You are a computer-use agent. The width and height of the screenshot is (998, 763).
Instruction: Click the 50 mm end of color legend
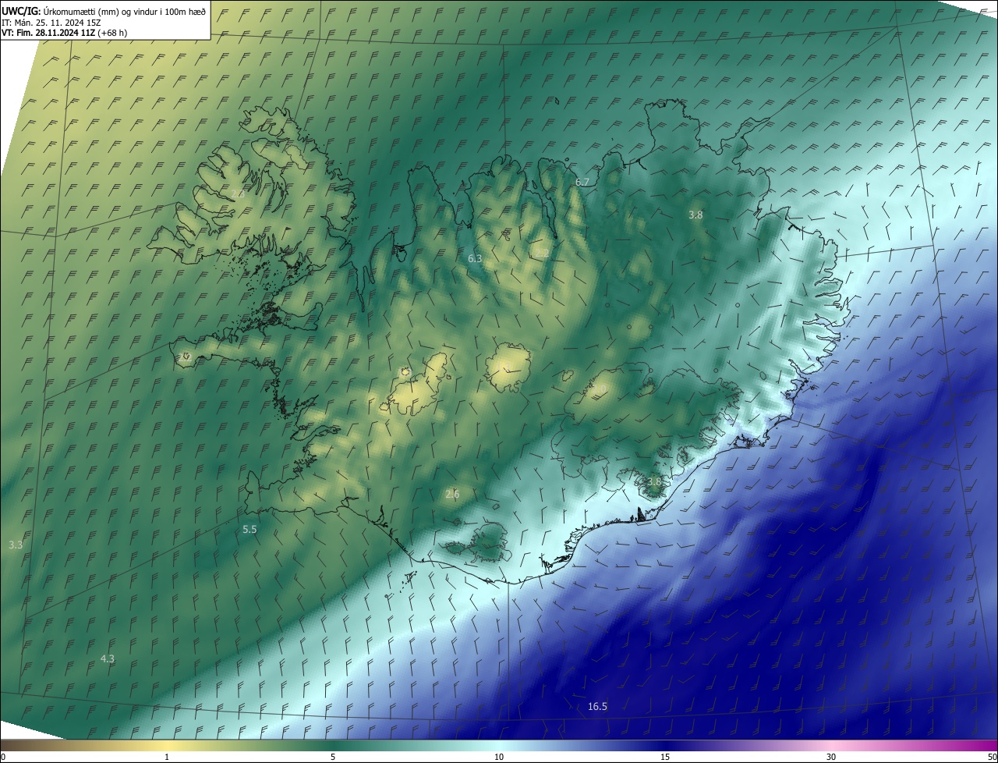[992, 757]
